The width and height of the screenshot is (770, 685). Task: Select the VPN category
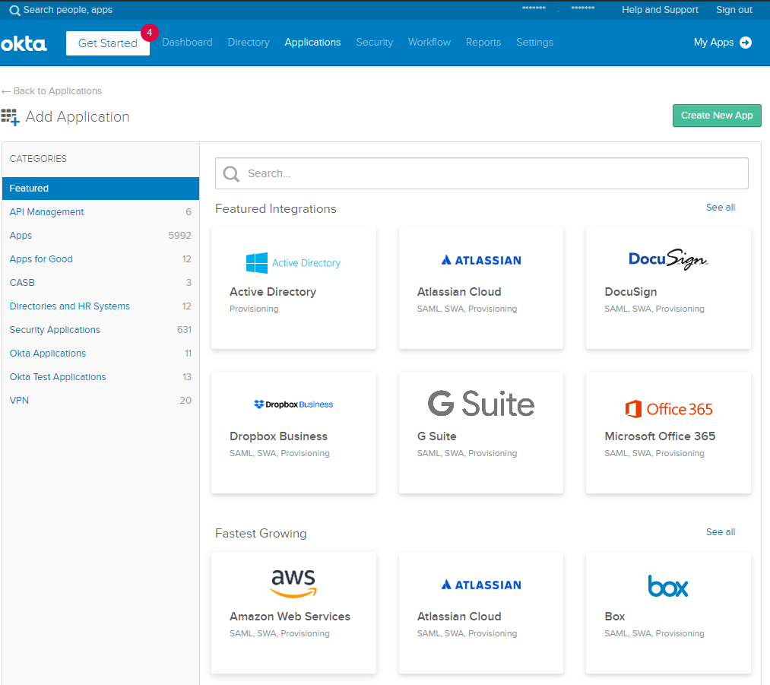click(x=100, y=401)
